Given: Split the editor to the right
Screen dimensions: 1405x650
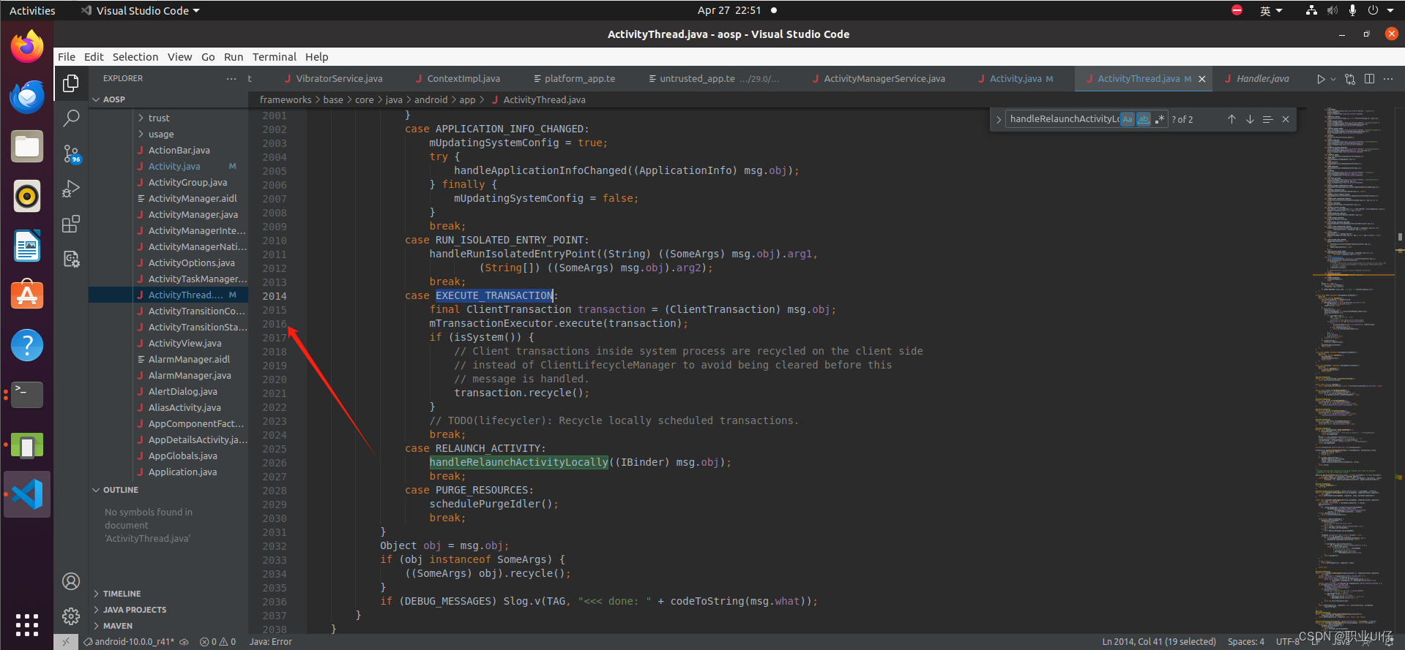Looking at the screenshot, I should 1369,79.
